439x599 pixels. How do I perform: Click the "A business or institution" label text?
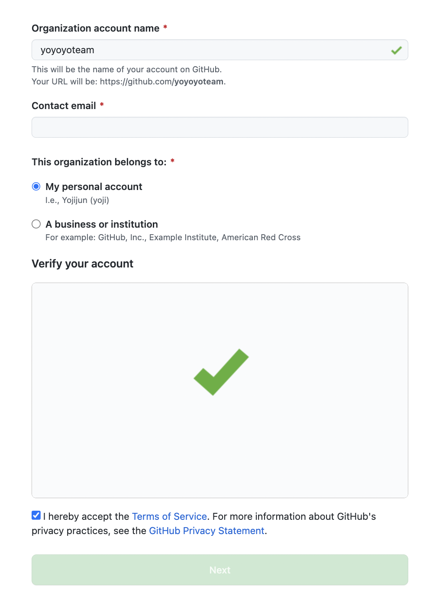102,224
